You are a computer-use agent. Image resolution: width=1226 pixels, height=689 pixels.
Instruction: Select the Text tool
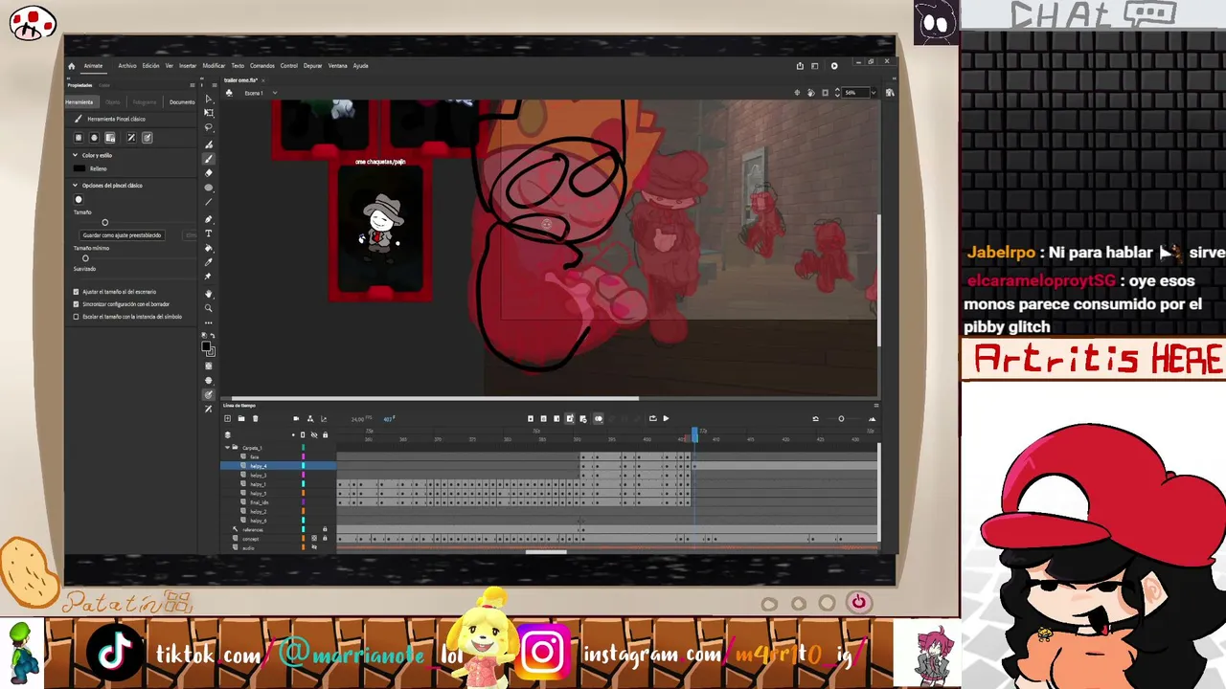point(209,233)
